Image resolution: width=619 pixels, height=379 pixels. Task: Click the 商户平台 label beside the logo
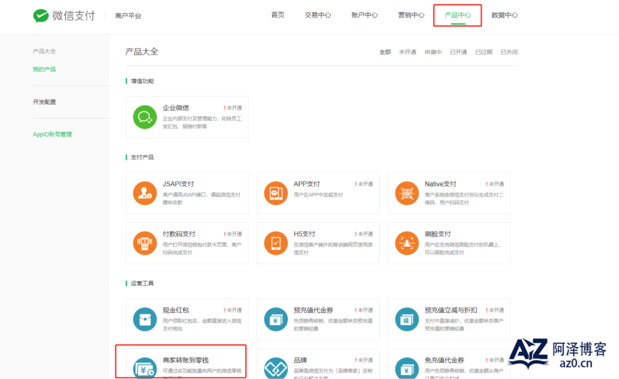click(x=128, y=16)
